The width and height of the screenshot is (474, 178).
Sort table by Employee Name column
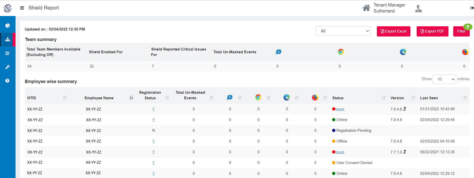coord(99,98)
